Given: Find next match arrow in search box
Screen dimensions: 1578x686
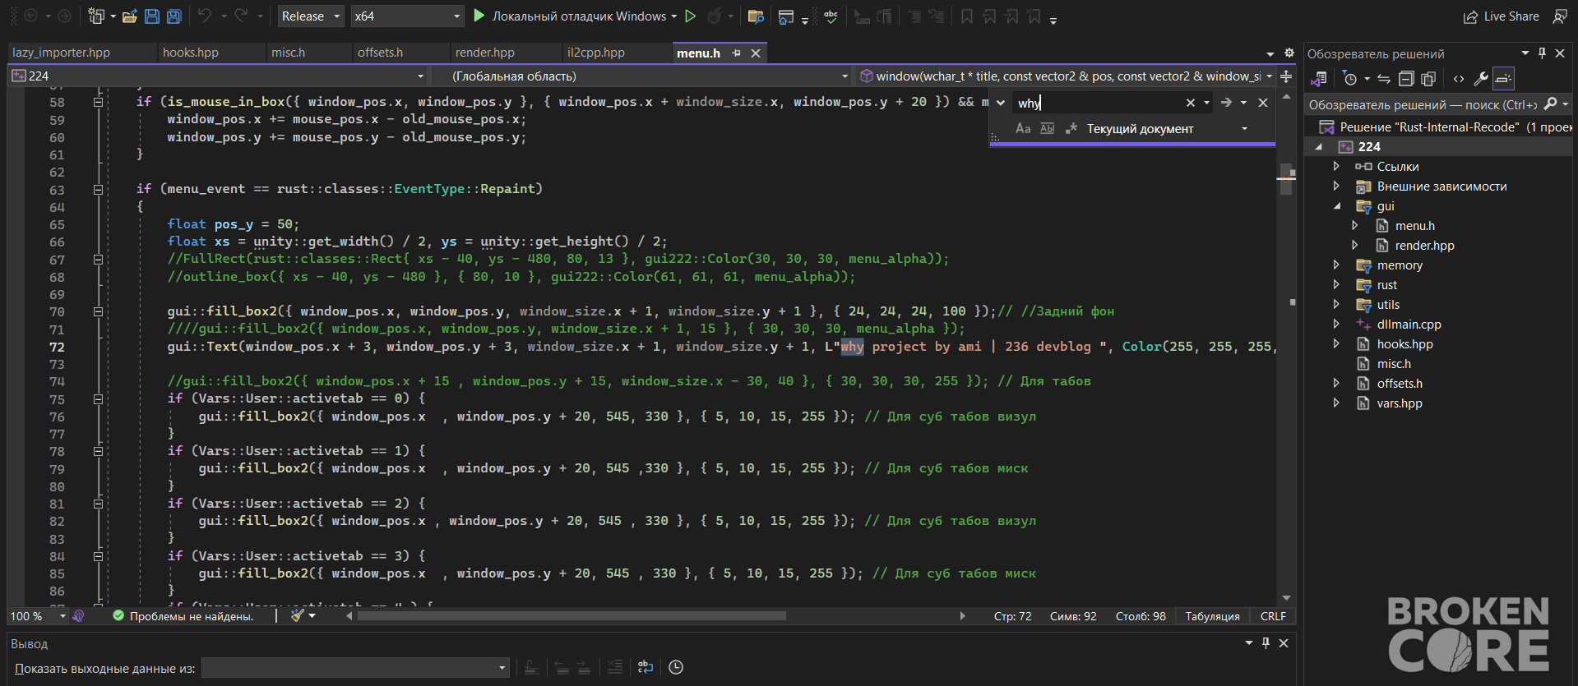Looking at the screenshot, I should [1226, 103].
